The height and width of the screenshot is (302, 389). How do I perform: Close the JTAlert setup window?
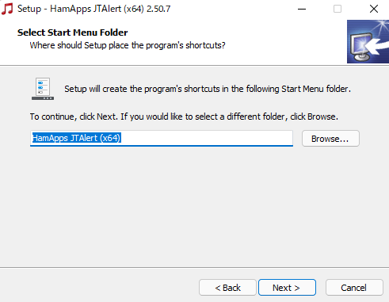373,9
